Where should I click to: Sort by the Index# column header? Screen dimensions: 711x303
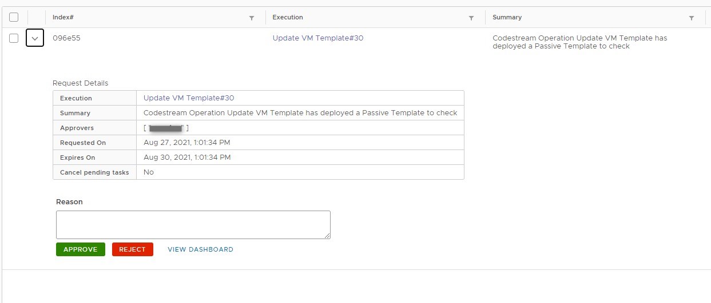point(63,18)
